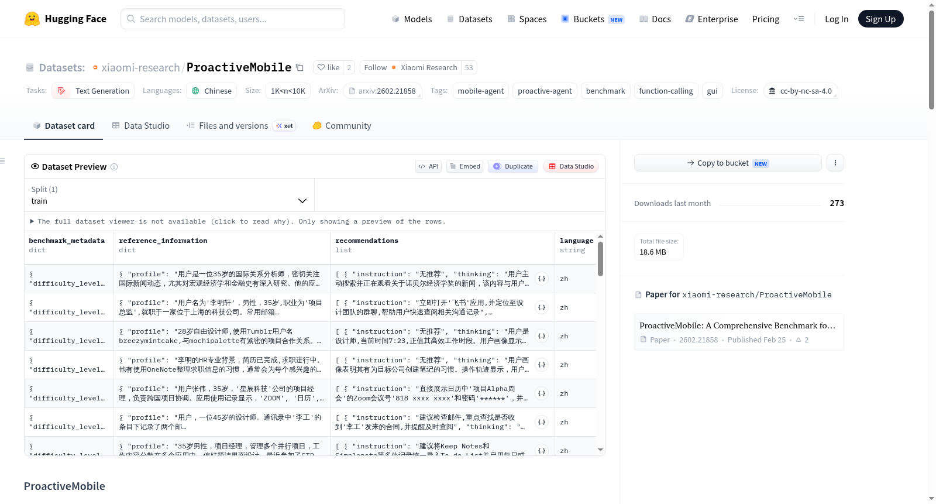Open the Enterprise page
This screenshot has width=936, height=504.
pyautogui.click(x=711, y=19)
